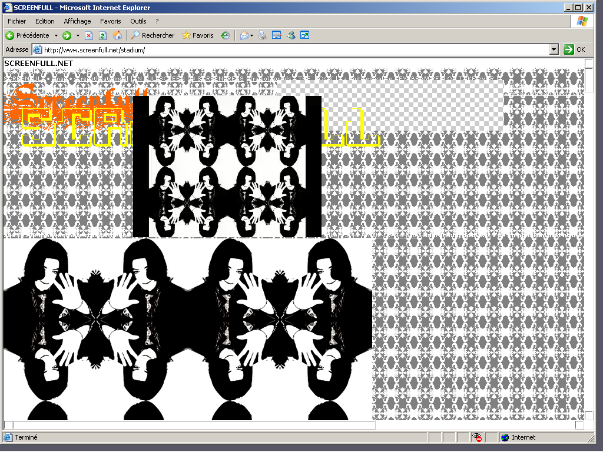Click the Précédente back button
This screenshot has width=603, height=452.
coord(27,35)
